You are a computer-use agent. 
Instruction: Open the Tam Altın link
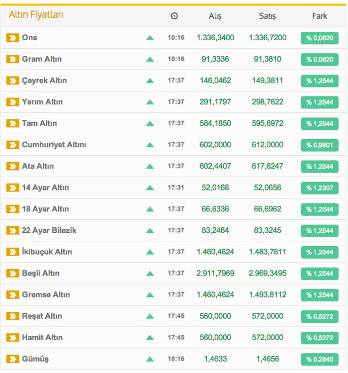click(39, 123)
